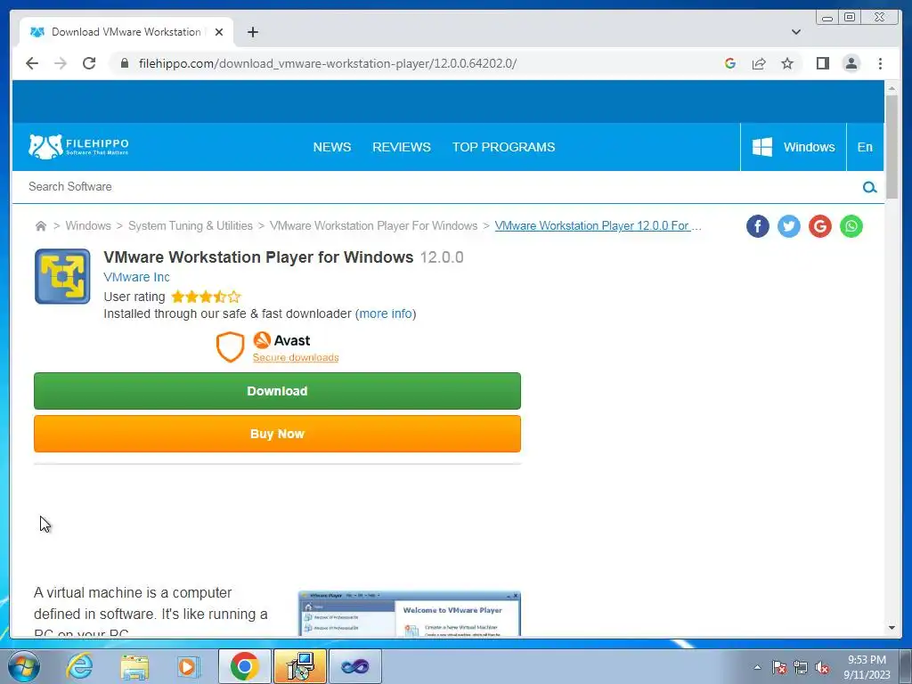Viewport: 912px width, 684px height.
Task: Click VMware Workstation Player 12.0.0 breadcrumb
Action: [598, 225]
